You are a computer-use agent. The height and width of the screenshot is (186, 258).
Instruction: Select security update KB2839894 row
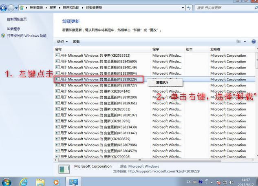[154, 73]
